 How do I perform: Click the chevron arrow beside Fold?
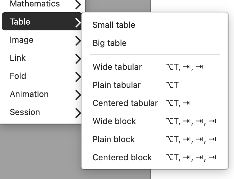pos(78,76)
